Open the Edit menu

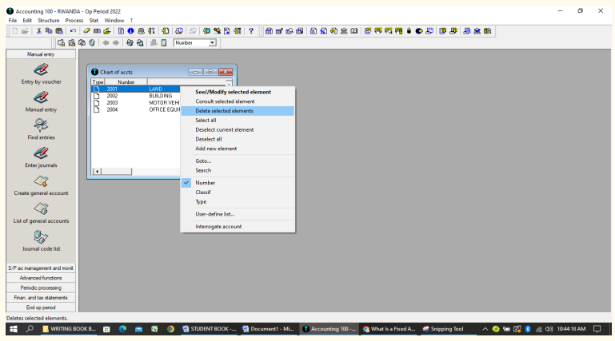[27, 20]
